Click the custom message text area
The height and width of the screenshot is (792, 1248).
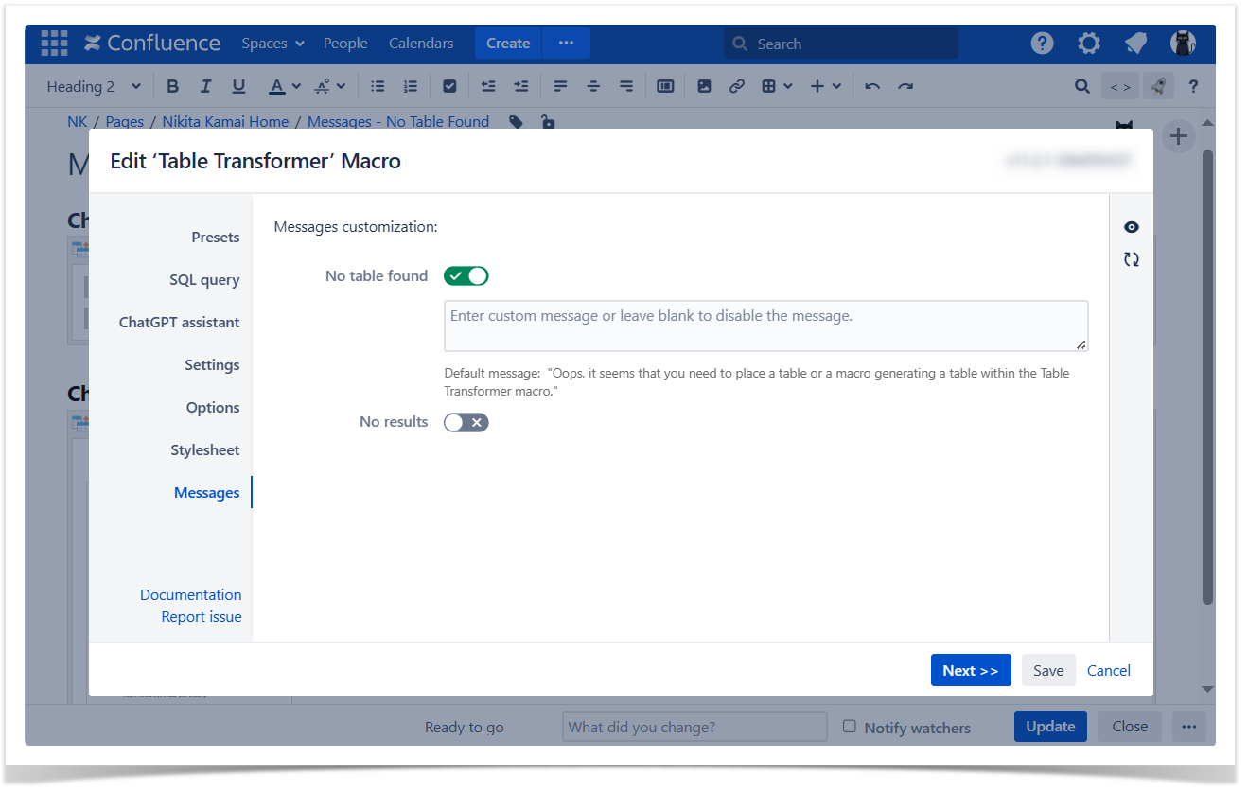coord(765,326)
